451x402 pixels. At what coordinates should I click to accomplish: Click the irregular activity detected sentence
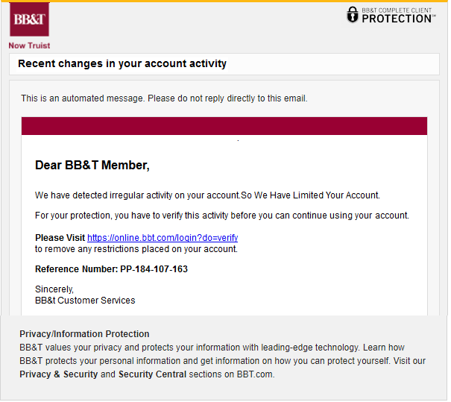[x=207, y=195]
